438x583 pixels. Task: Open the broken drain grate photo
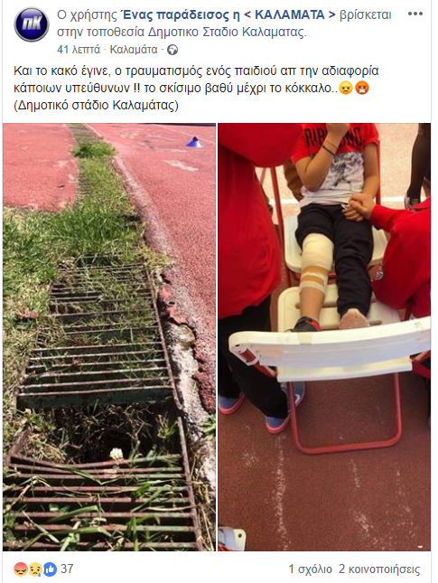(109, 337)
